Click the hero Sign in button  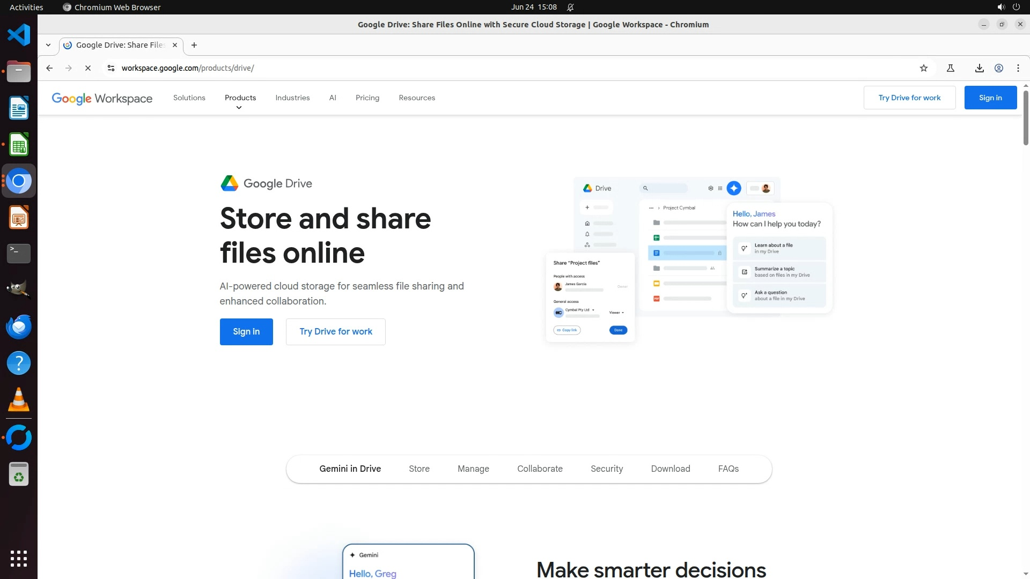point(246,332)
